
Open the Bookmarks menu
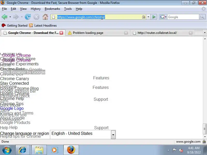tap(53, 9)
